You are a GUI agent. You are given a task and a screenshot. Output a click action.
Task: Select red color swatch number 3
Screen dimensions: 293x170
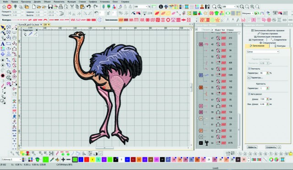[87, 159]
